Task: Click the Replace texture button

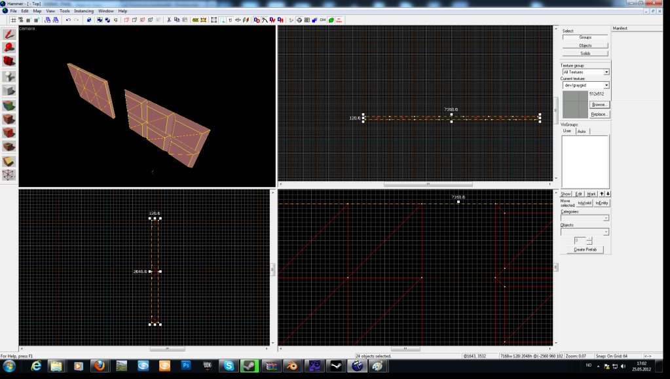Action: (x=599, y=114)
